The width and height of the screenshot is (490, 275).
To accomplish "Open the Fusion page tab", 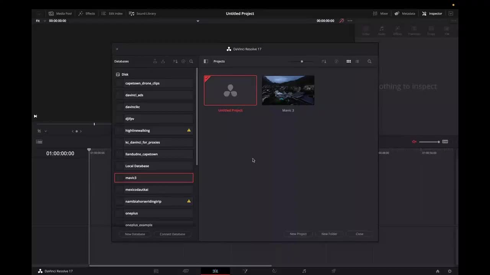I will click(245, 271).
